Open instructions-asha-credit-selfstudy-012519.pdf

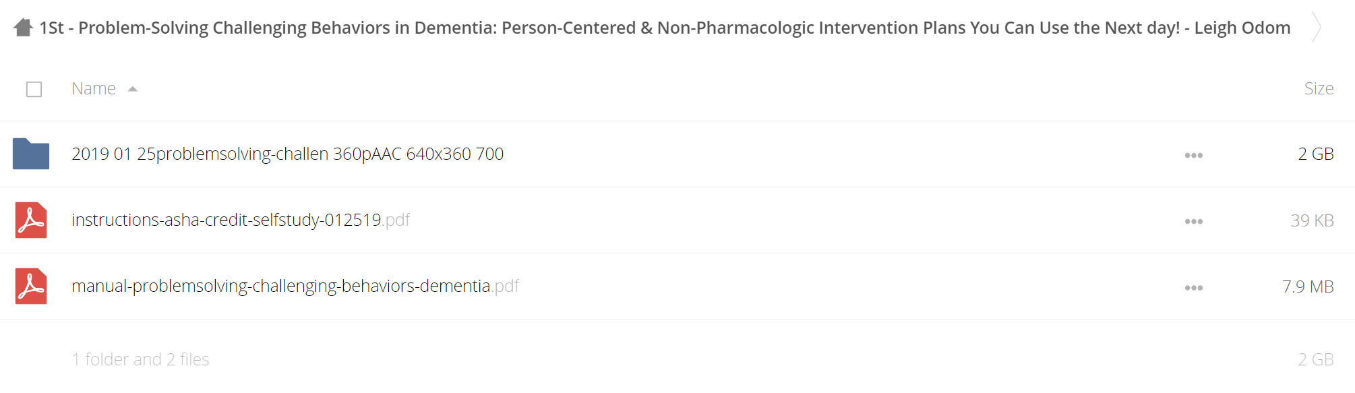click(x=241, y=220)
